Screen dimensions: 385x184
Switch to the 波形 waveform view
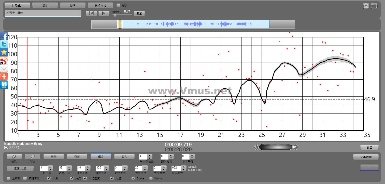click(45, 5)
